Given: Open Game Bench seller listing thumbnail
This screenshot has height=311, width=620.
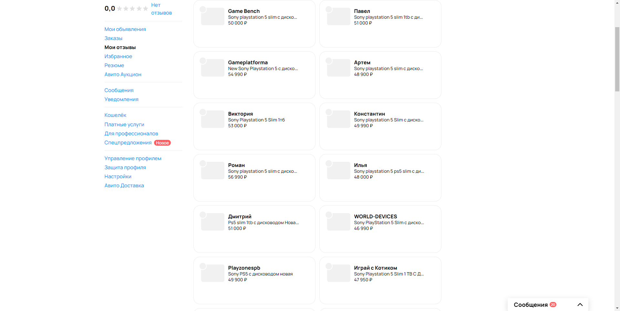Looking at the screenshot, I should tap(212, 16).
